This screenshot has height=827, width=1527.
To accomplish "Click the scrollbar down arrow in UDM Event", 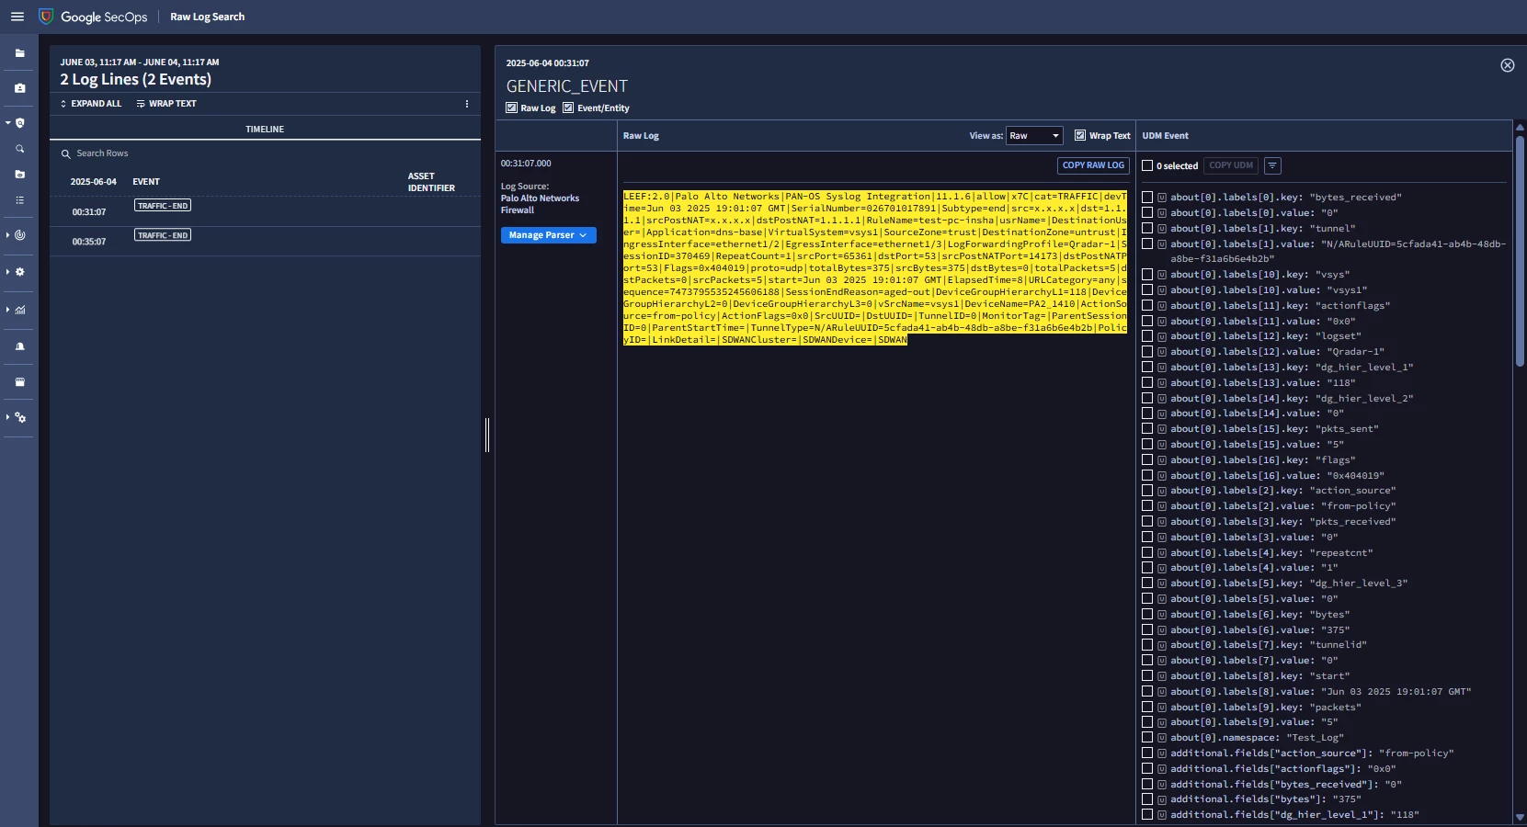I will point(1520,817).
